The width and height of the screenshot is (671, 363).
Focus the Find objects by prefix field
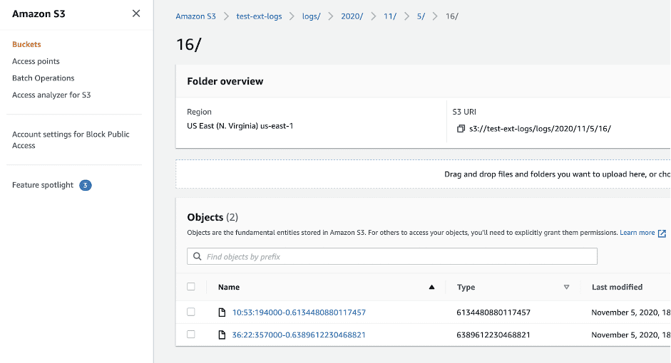(x=392, y=256)
